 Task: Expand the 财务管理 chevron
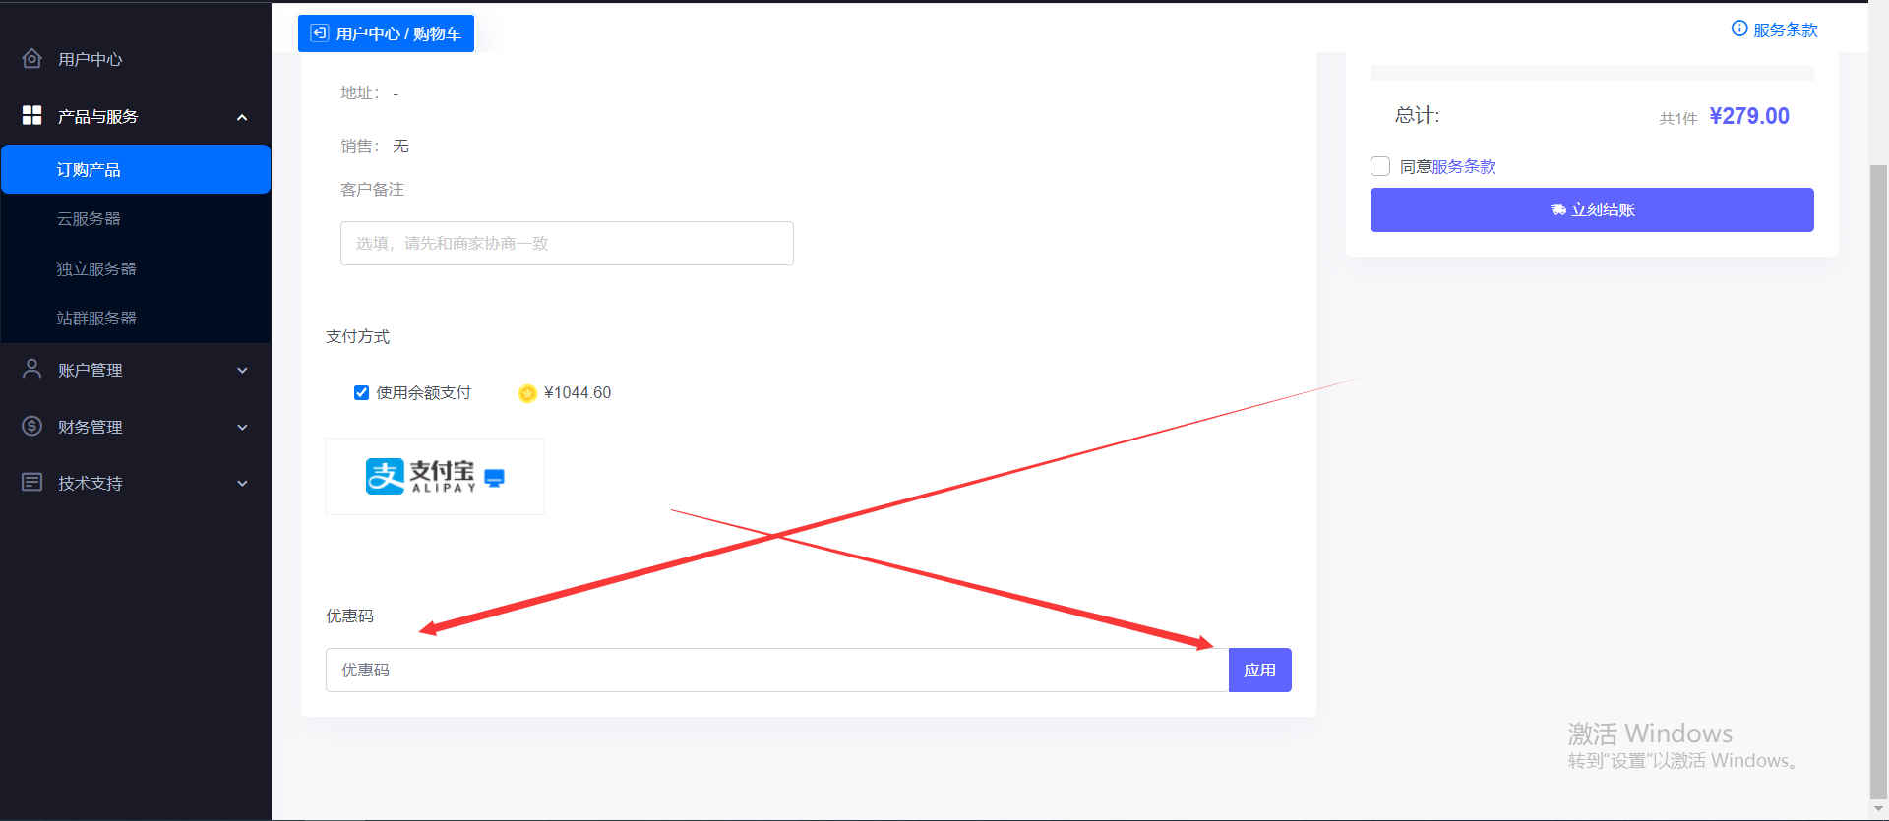coord(242,427)
